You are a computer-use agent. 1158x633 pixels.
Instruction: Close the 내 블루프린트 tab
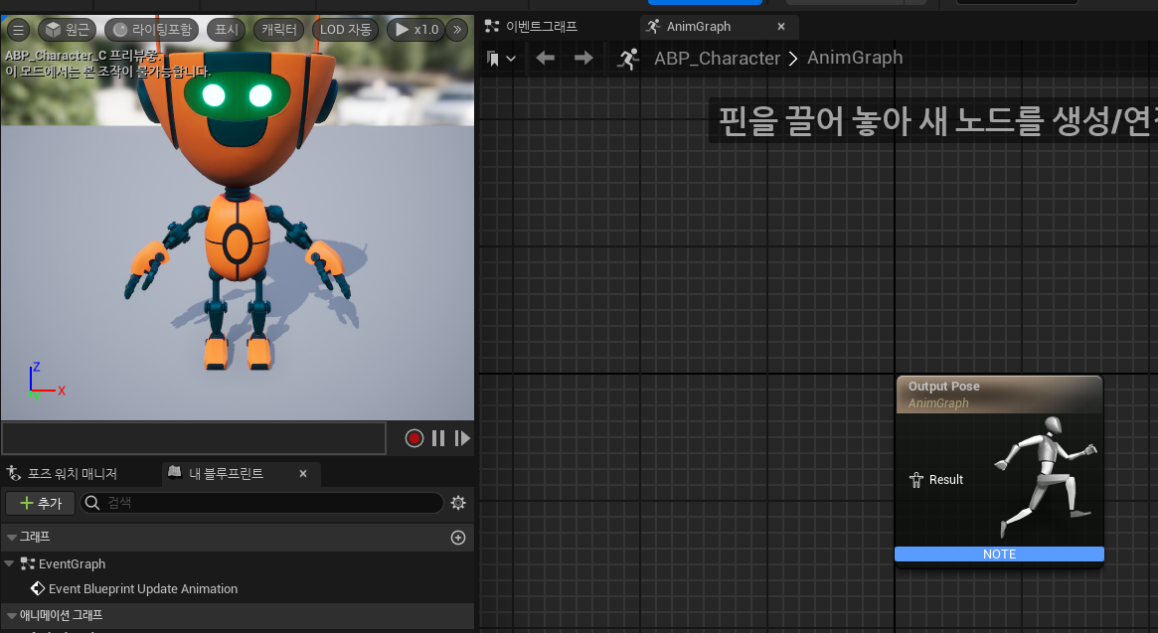click(x=303, y=473)
